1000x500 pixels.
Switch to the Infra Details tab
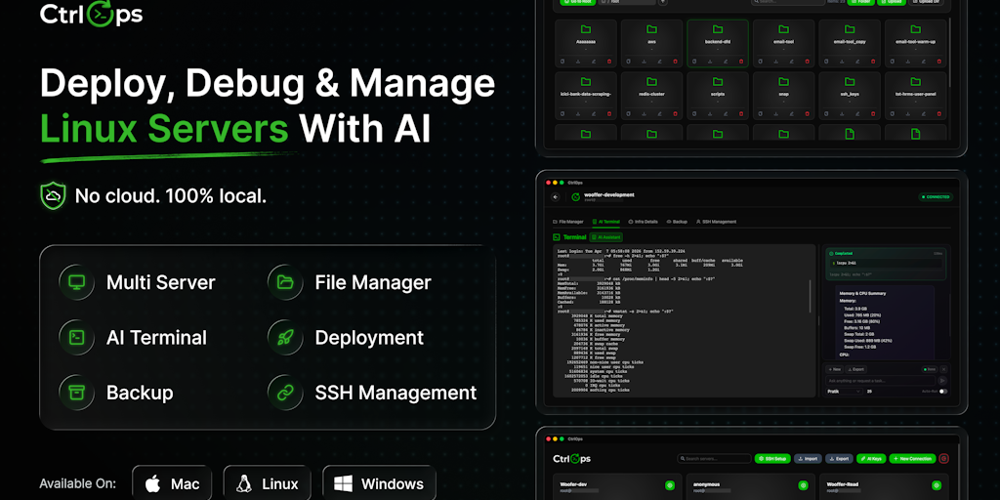click(x=643, y=222)
